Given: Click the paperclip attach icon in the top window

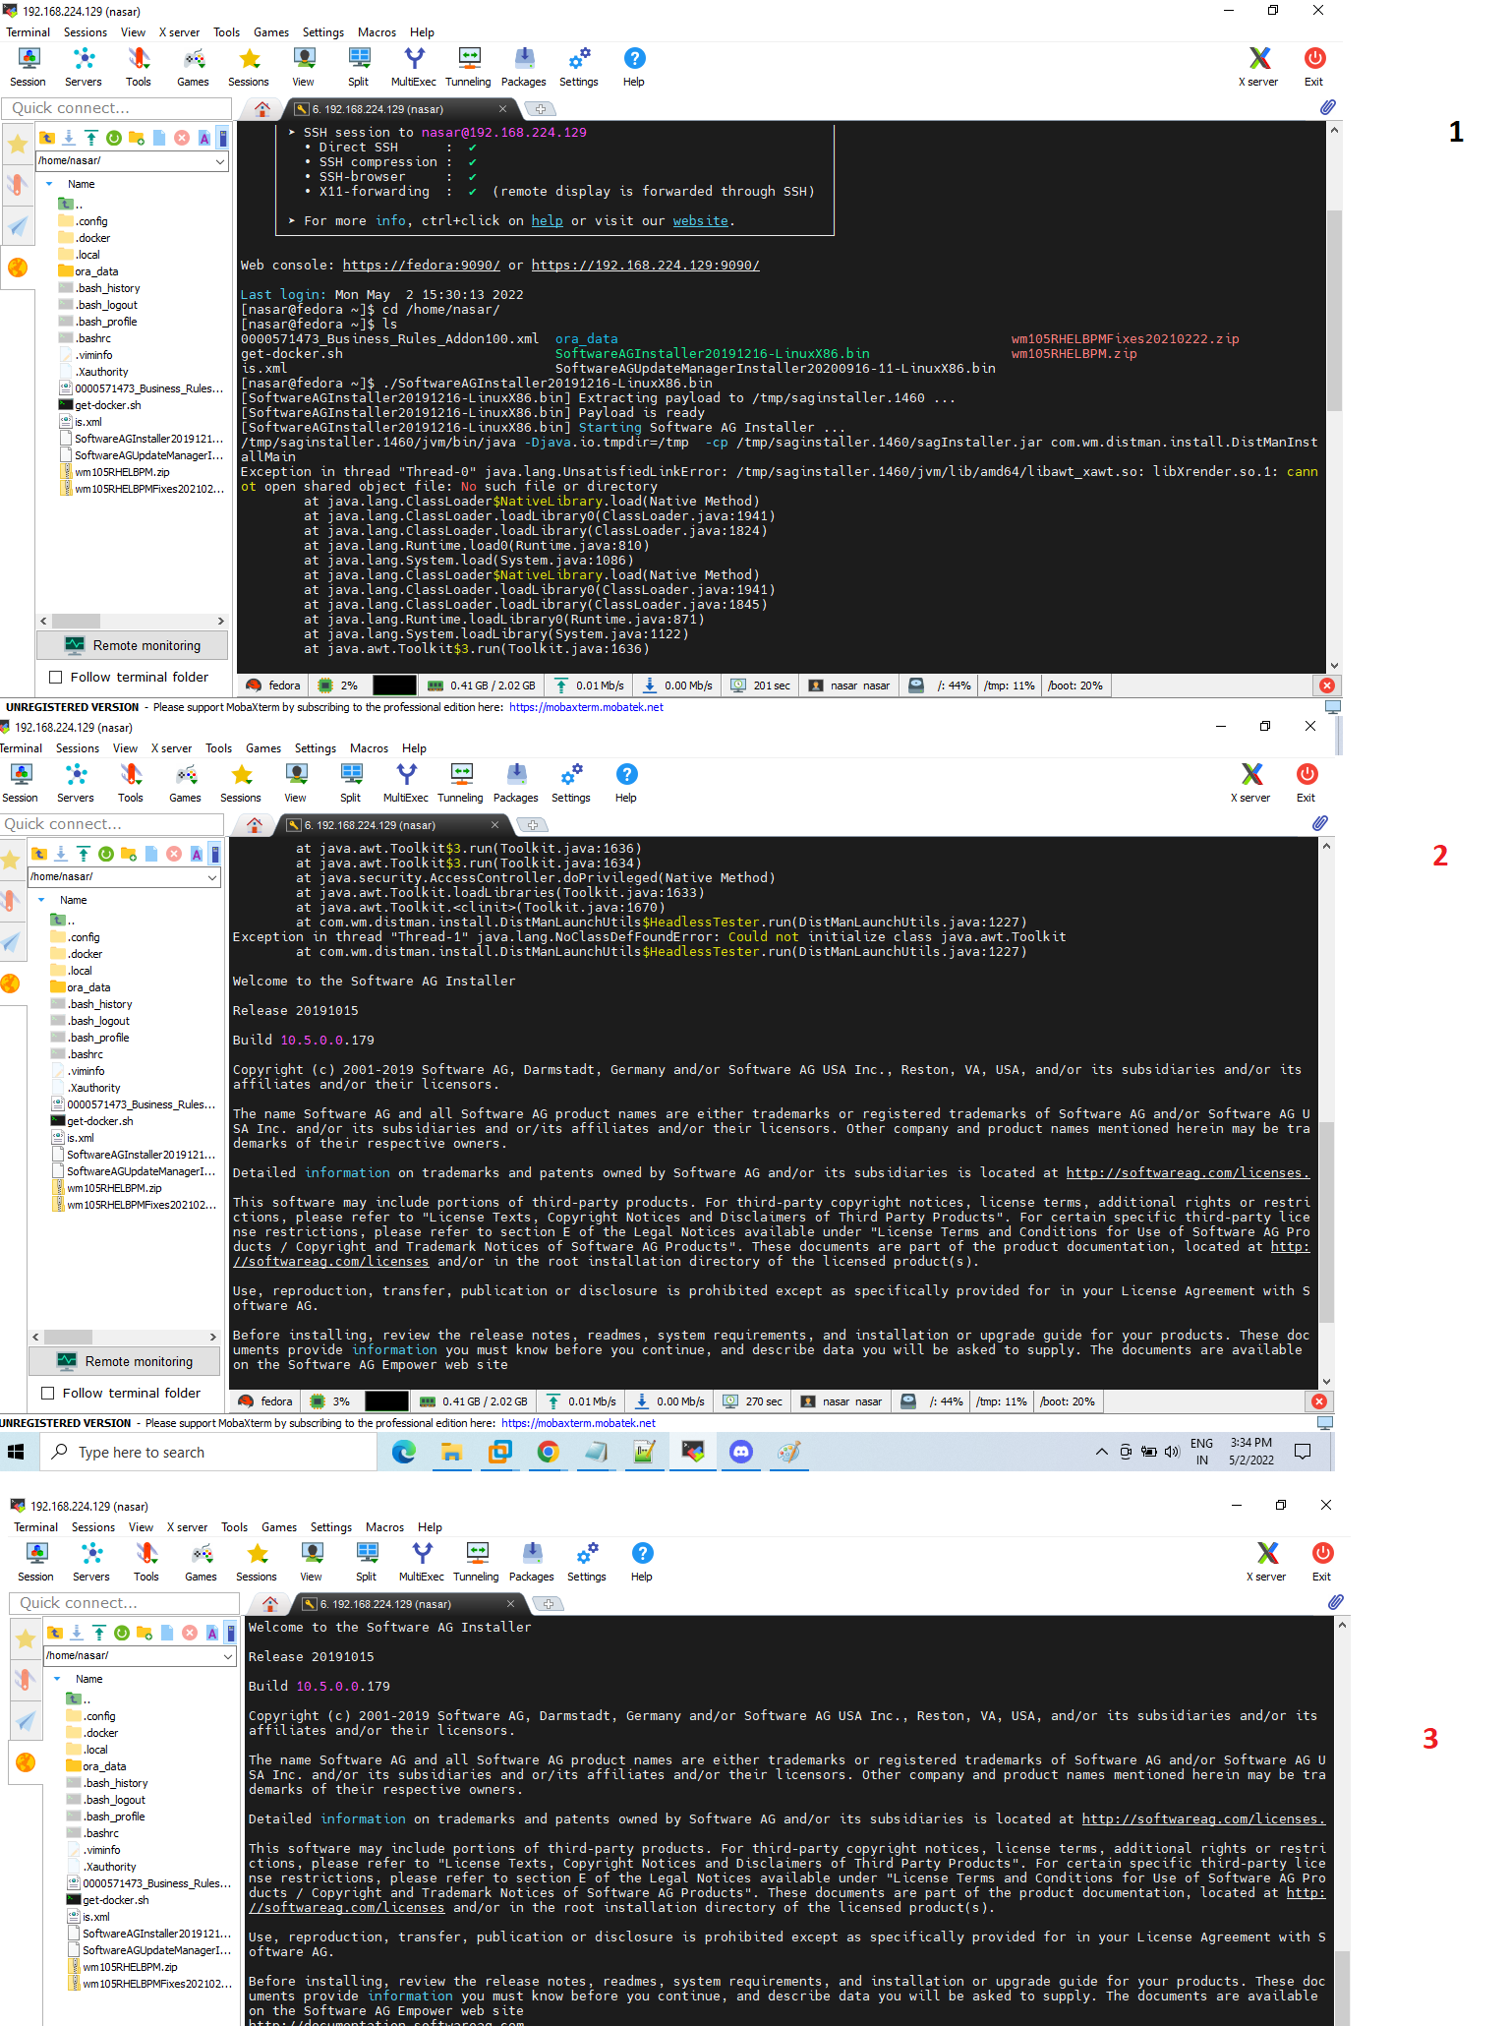Looking at the screenshot, I should tap(1327, 107).
